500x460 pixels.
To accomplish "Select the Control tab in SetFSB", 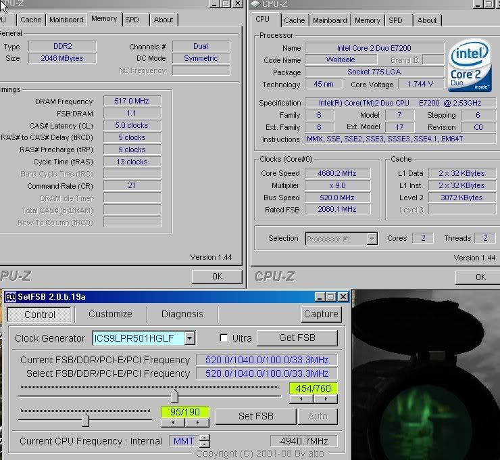I will pyautogui.click(x=40, y=315).
